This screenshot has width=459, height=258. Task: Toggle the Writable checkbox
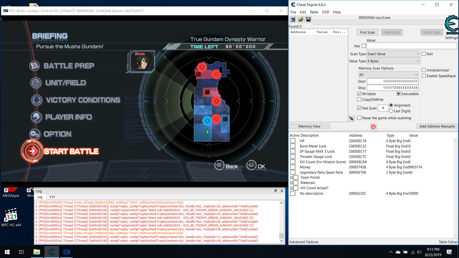(359, 94)
